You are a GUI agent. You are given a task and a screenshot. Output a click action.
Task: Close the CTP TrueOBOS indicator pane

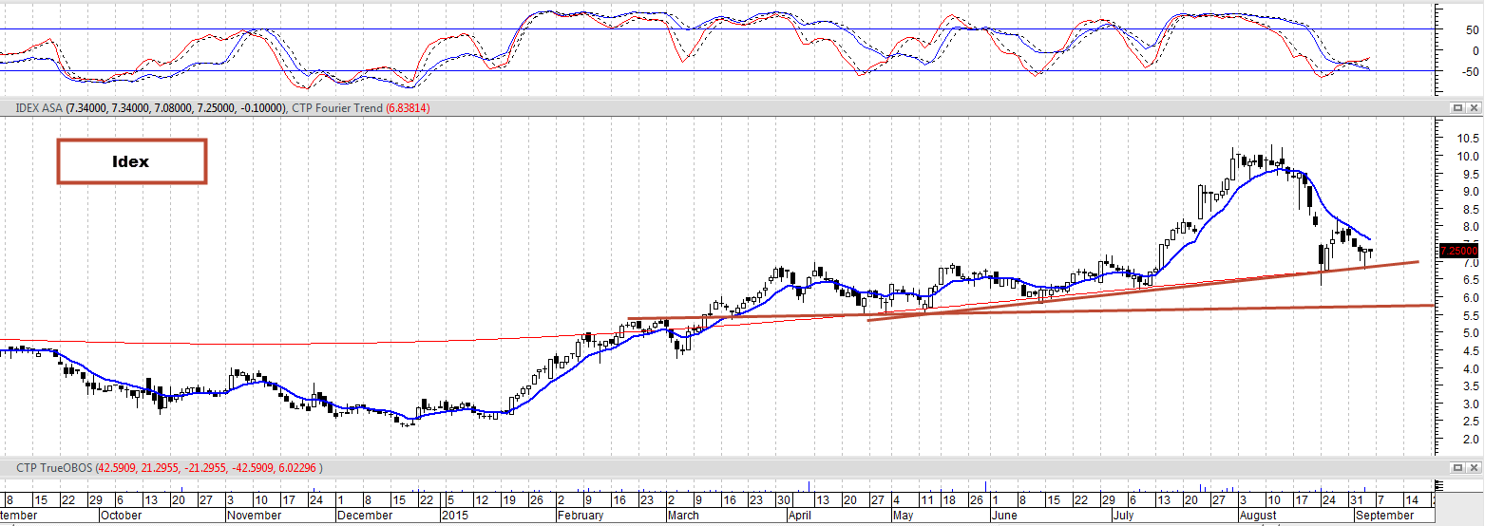1474,468
